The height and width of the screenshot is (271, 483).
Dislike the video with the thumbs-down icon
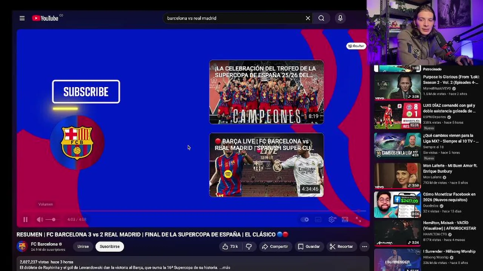[x=249, y=247]
